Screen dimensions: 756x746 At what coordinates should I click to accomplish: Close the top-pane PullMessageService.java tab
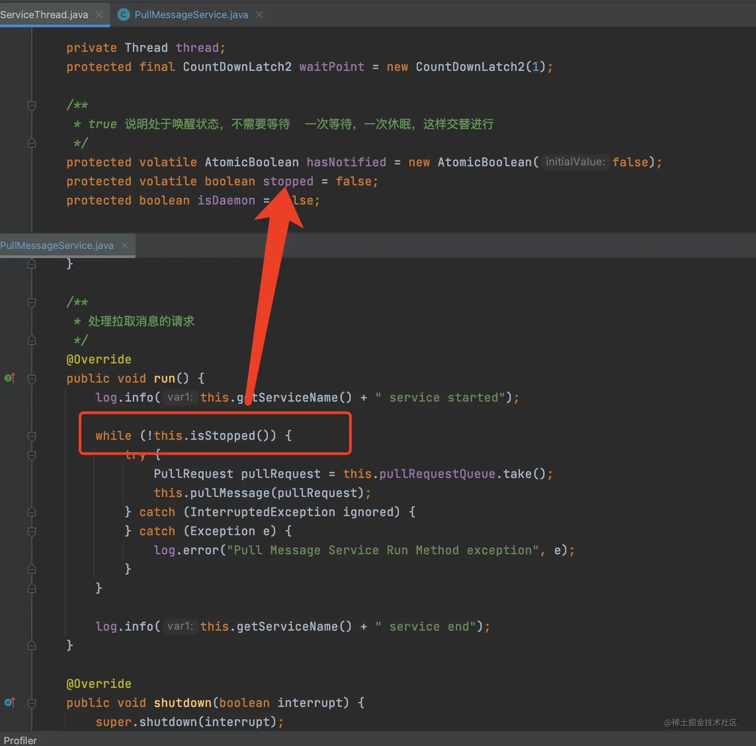(x=259, y=15)
